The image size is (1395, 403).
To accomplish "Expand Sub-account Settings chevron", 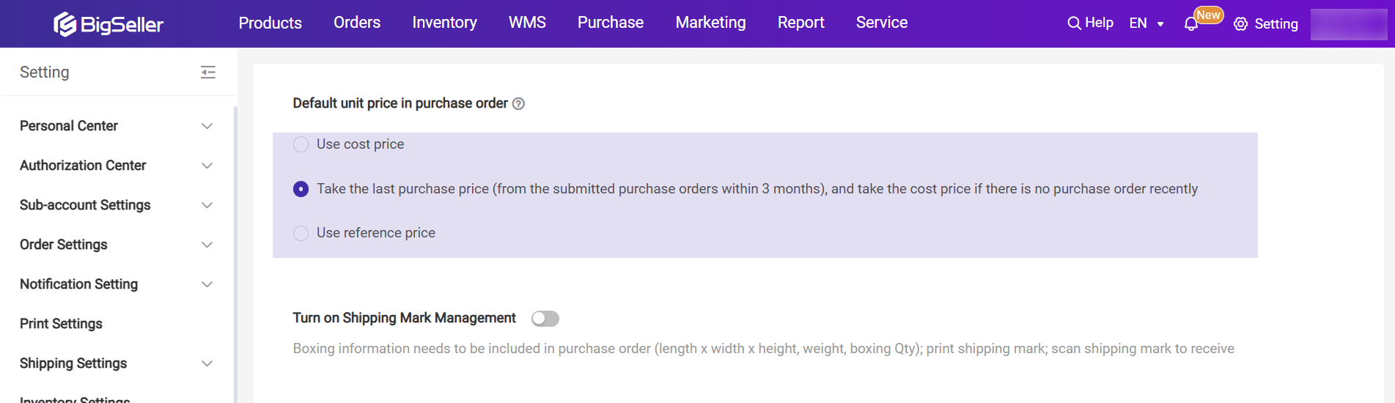I will coord(207,205).
